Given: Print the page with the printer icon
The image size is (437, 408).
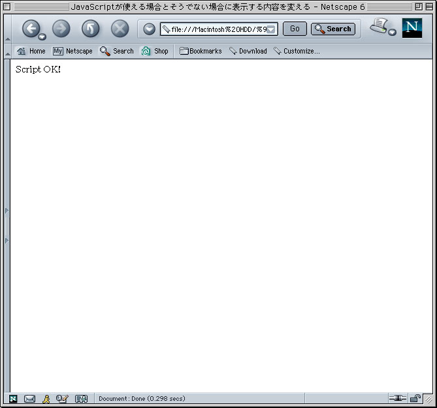Looking at the screenshot, I should tap(379, 26).
